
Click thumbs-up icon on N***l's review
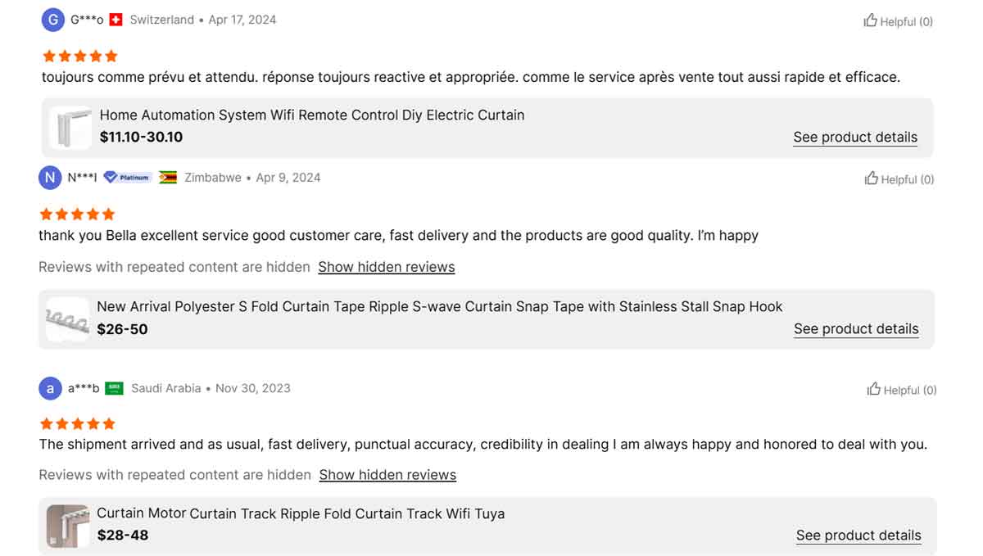click(x=872, y=179)
